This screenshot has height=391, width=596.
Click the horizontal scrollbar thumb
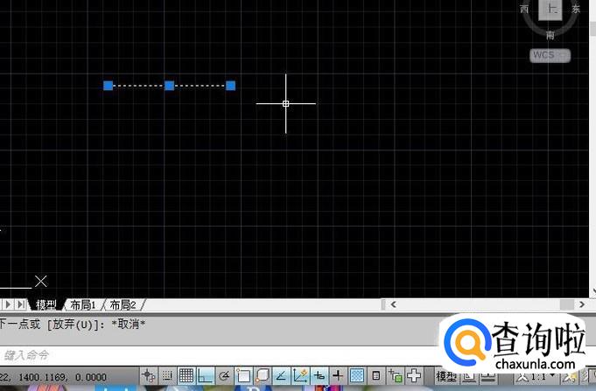tap(567, 304)
